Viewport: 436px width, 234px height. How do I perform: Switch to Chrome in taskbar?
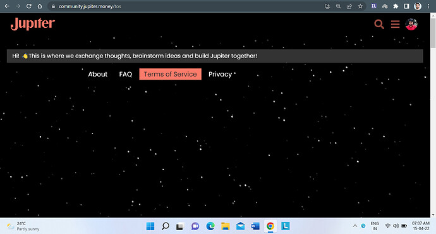tap(270, 226)
